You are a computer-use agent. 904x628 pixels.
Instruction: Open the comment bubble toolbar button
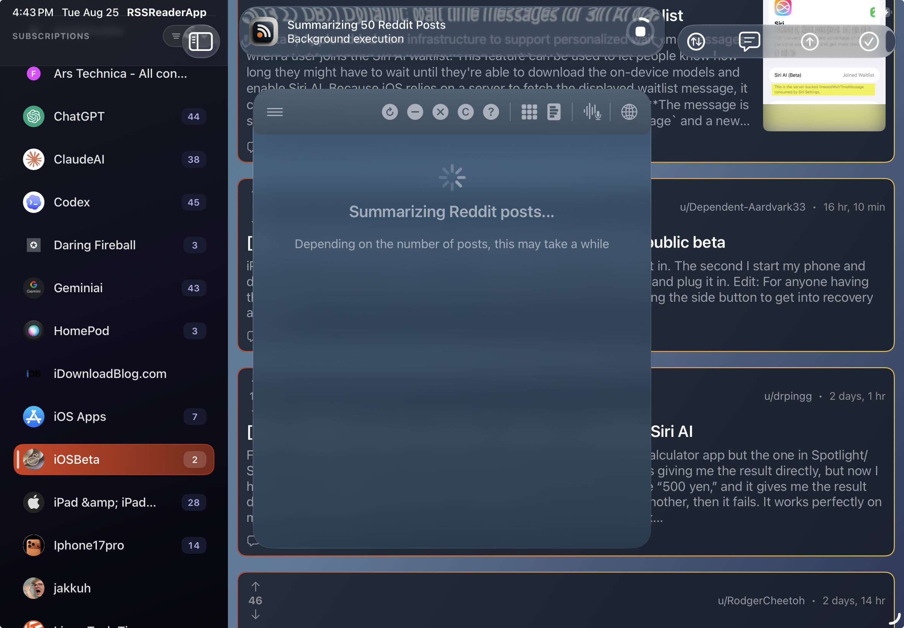tap(749, 42)
